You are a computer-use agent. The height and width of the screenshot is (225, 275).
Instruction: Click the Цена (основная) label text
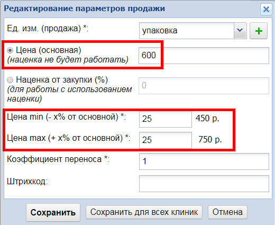(49, 50)
